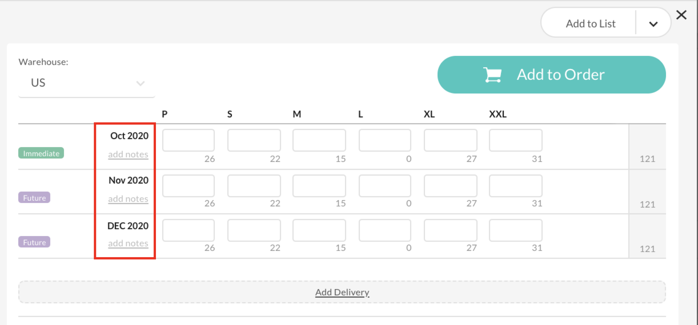Click the P size column header
Viewport: 698px width, 325px height.
(x=164, y=114)
